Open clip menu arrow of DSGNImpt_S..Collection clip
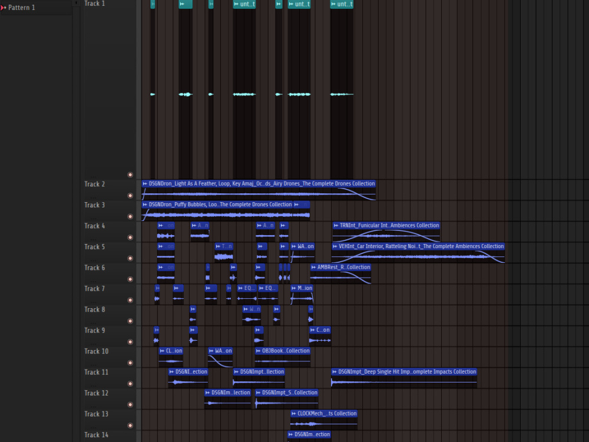The height and width of the screenshot is (442, 589). pyautogui.click(x=259, y=392)
